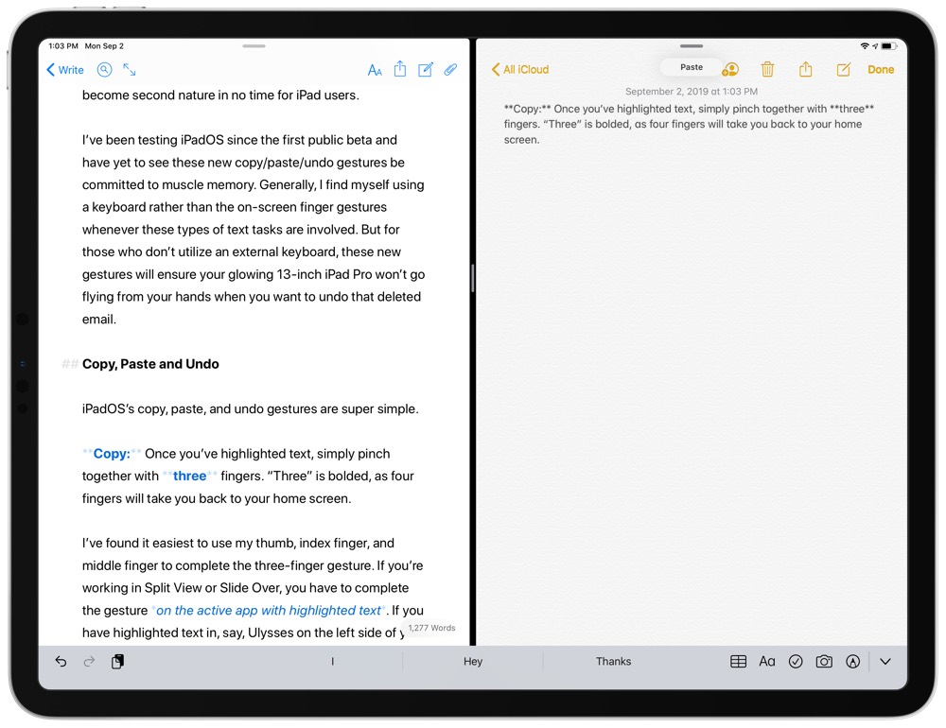Image resolution: width=946 pixels, height=728 pixels.
Task: Add a checklist with checkmark icon
Action: (x=796, y=662)
